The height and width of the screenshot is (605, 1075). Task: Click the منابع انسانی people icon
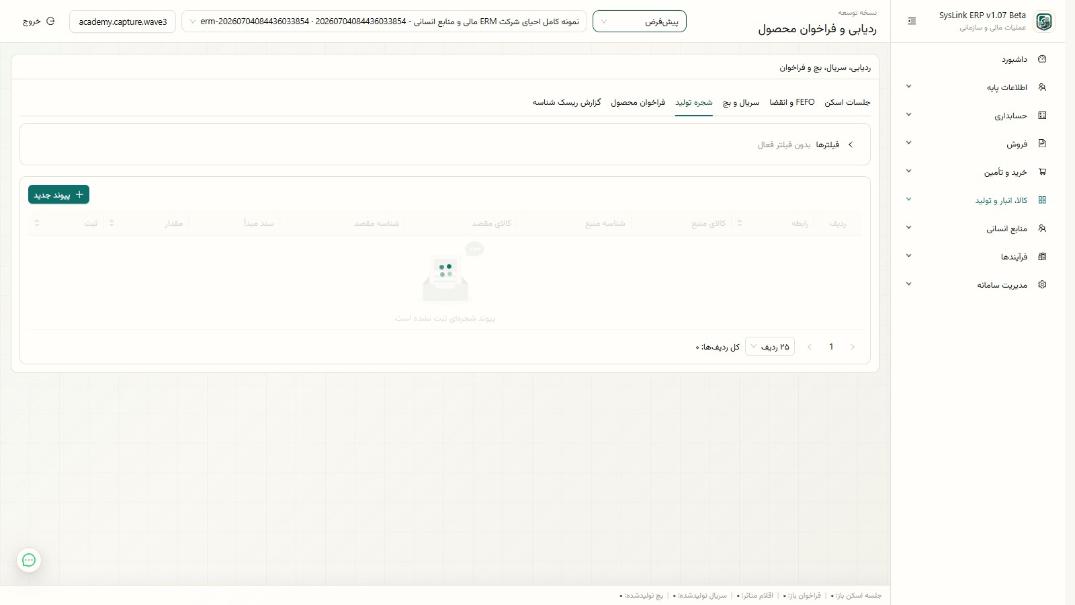(x=1042, y=229)
